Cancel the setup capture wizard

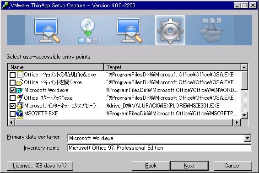tap(232, 166)
